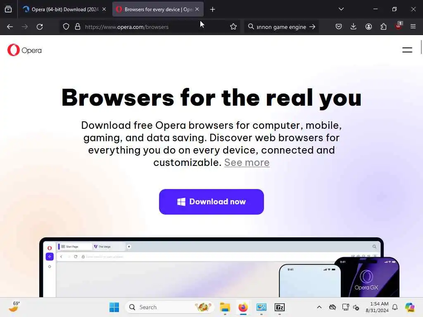Click the Opera GX phone preview

pos(367,277)
